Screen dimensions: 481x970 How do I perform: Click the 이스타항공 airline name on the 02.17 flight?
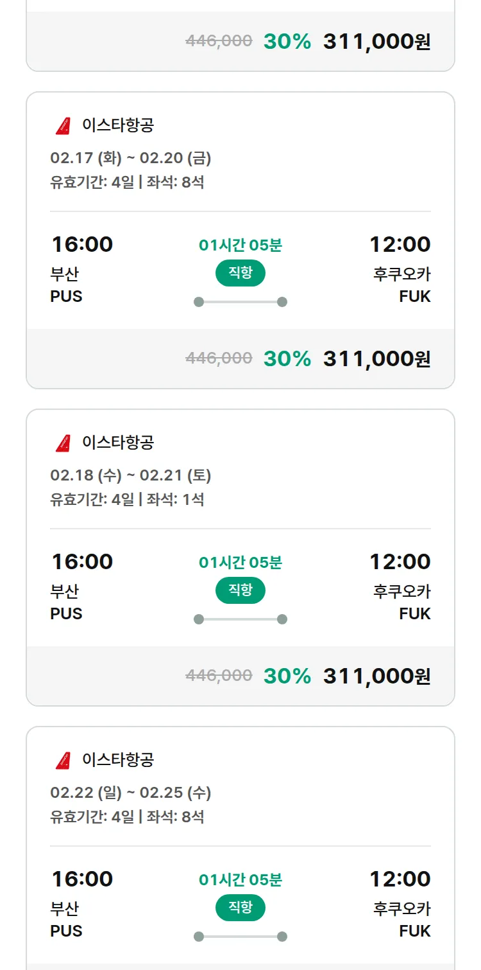click(x=118, y=125)
